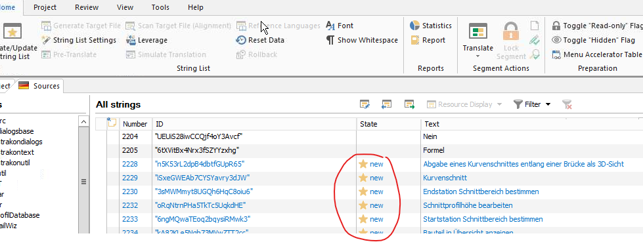This screenshot has height=242, width=643.
Task: Switch to the Tools ribbon tab
Action: 160,7
